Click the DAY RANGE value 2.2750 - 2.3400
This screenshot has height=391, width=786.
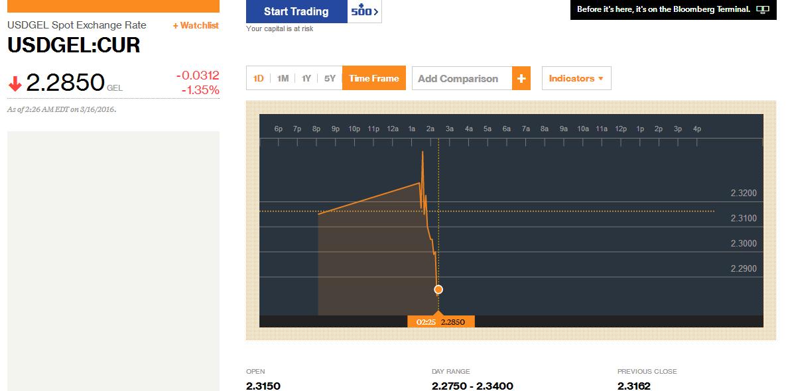(x=472, y=386)
